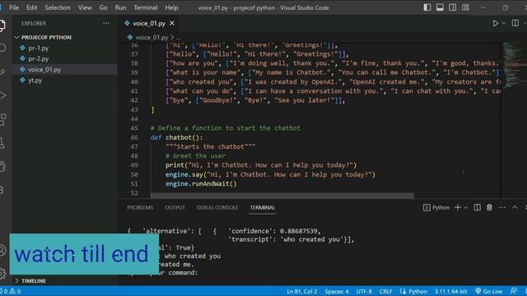Click the feedback icon in status bar
Screen dimensions: 527x296
click(514, 291)
